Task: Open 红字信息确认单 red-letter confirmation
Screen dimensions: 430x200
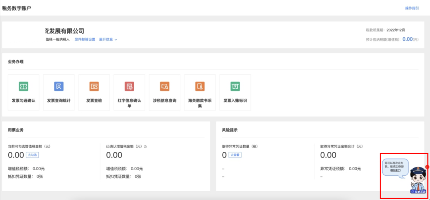Action: 129,86
